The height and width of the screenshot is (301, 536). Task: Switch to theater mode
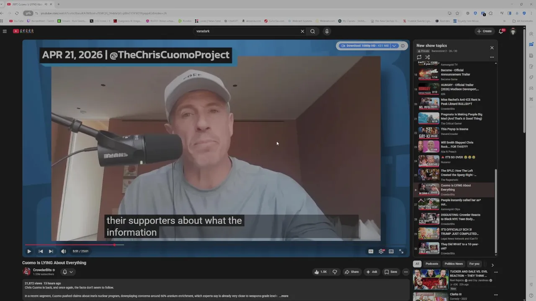point(391,251)
